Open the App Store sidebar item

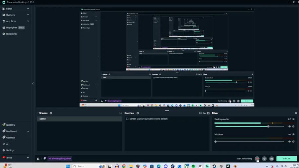click(11, 21)
